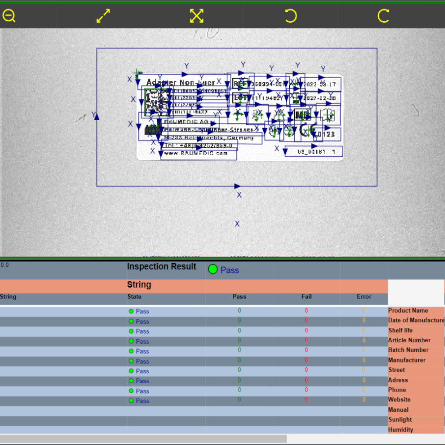
Task: Select the Article Number row label
Action: (x=409, y=340)
